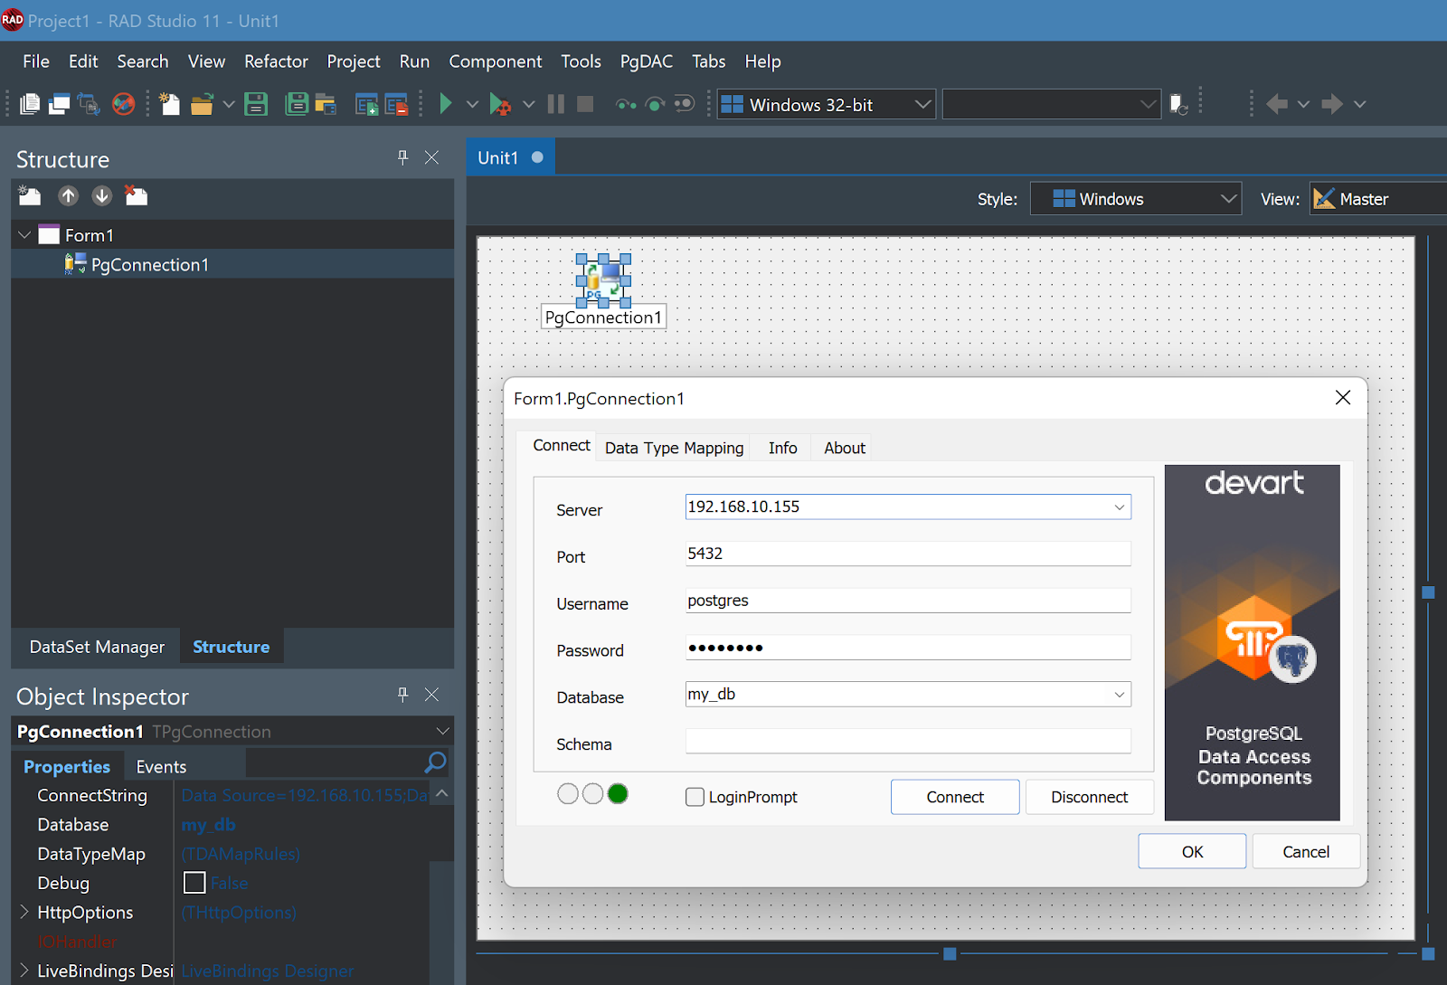
Task: Expand the HttpOptions property node
Action: click(24, 912)
